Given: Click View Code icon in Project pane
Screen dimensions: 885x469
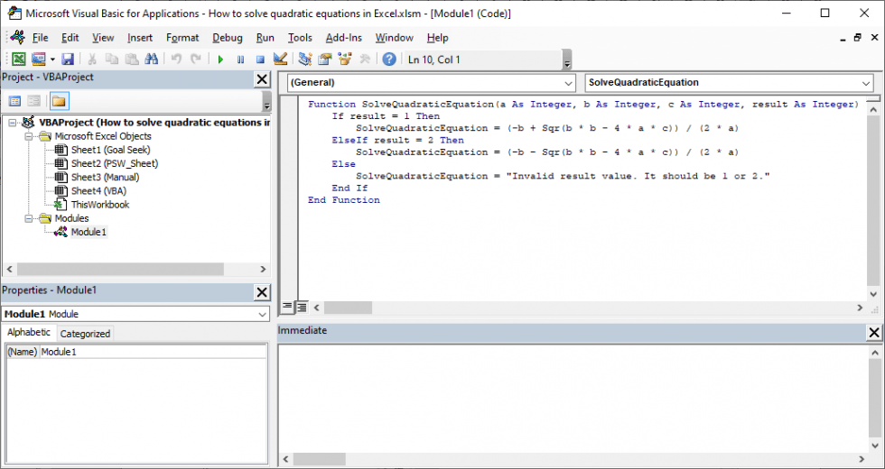Looking at the screenshot, I should click(x=15, y=101).
